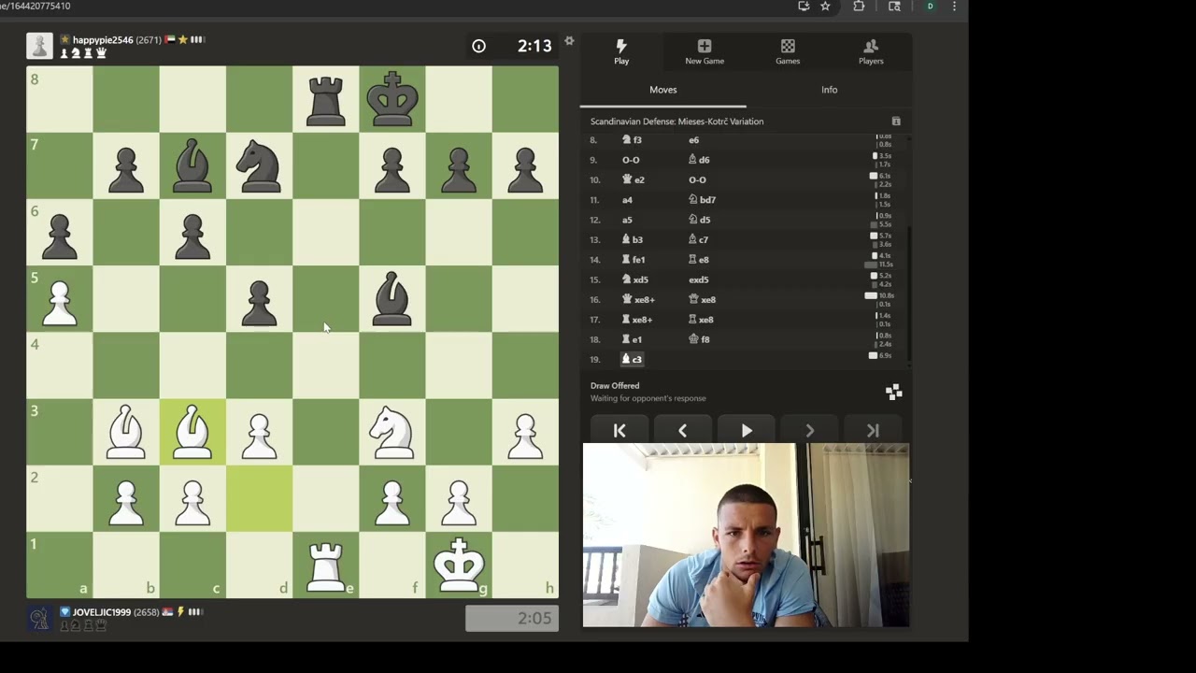Select move 17 Rxe8+ in move list
The height and width of the screenshot is (673, 1196).
coord(637,320)
